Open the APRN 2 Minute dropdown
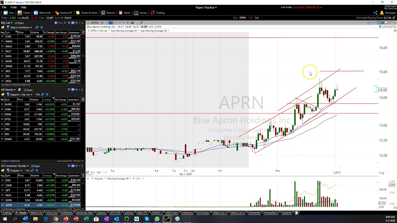Viewport: 397px width, 223px height. point(100,31)
